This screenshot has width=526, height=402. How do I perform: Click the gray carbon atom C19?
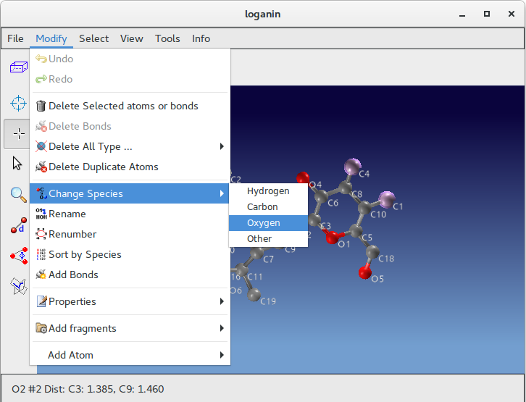[254, 295]
